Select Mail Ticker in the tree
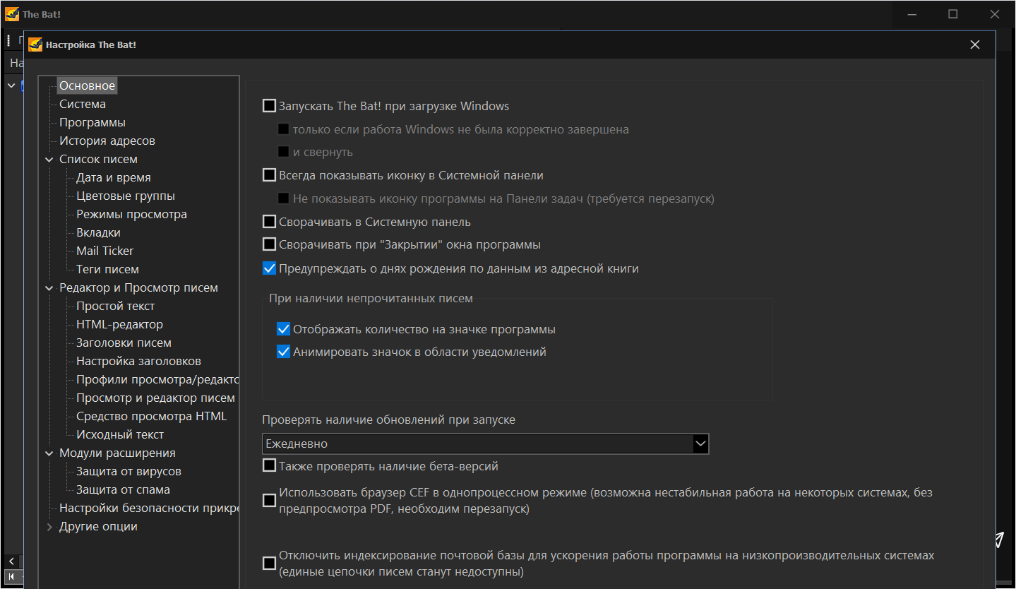 (104, 251)
